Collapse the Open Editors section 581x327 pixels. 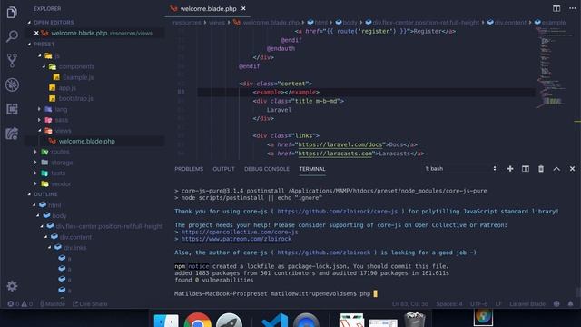[x=54, y=22]
